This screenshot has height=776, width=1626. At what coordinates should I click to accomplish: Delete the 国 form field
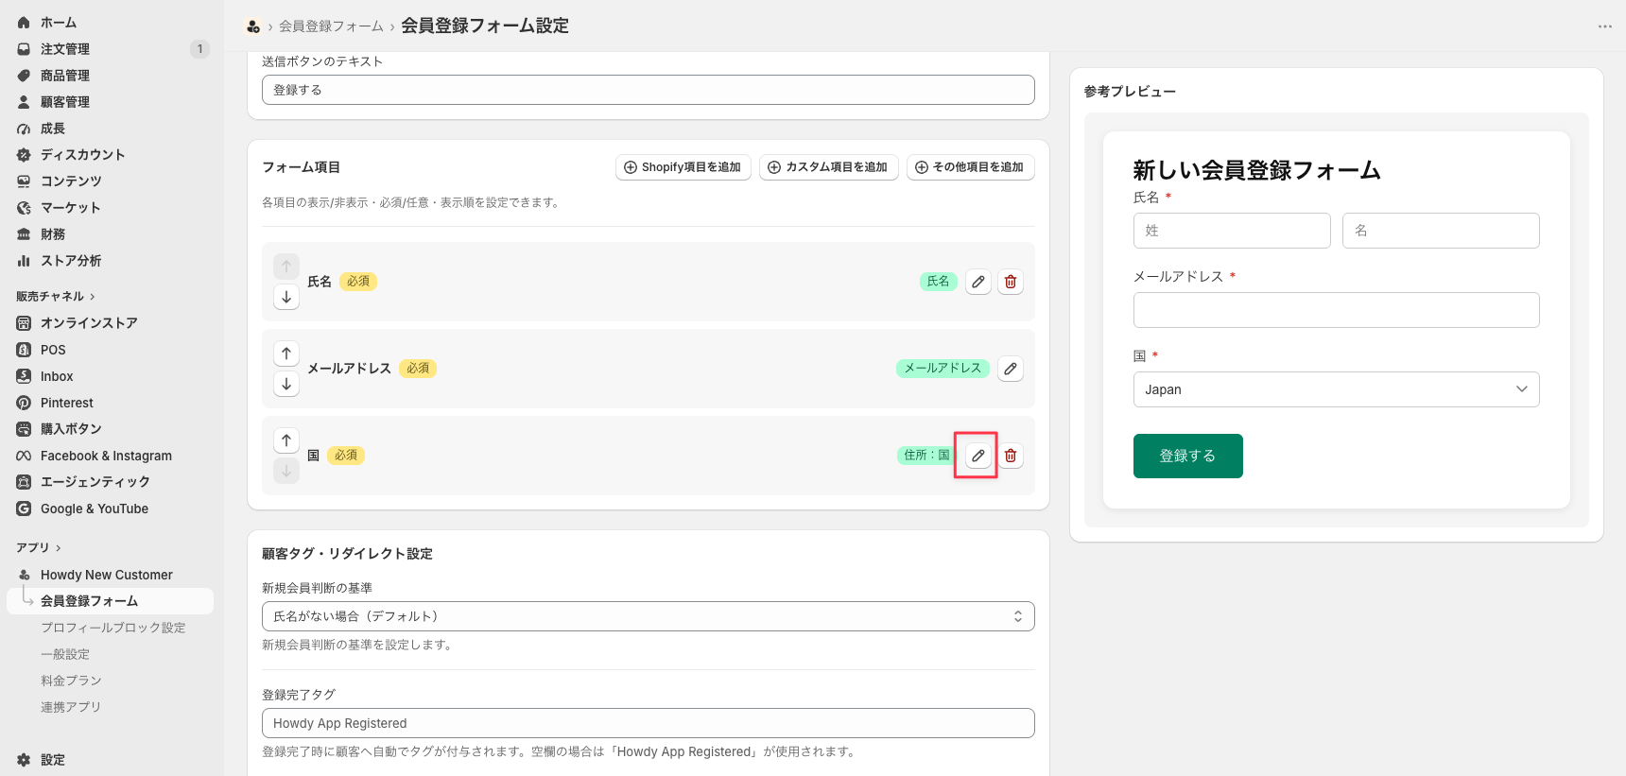pos(1011,456)
